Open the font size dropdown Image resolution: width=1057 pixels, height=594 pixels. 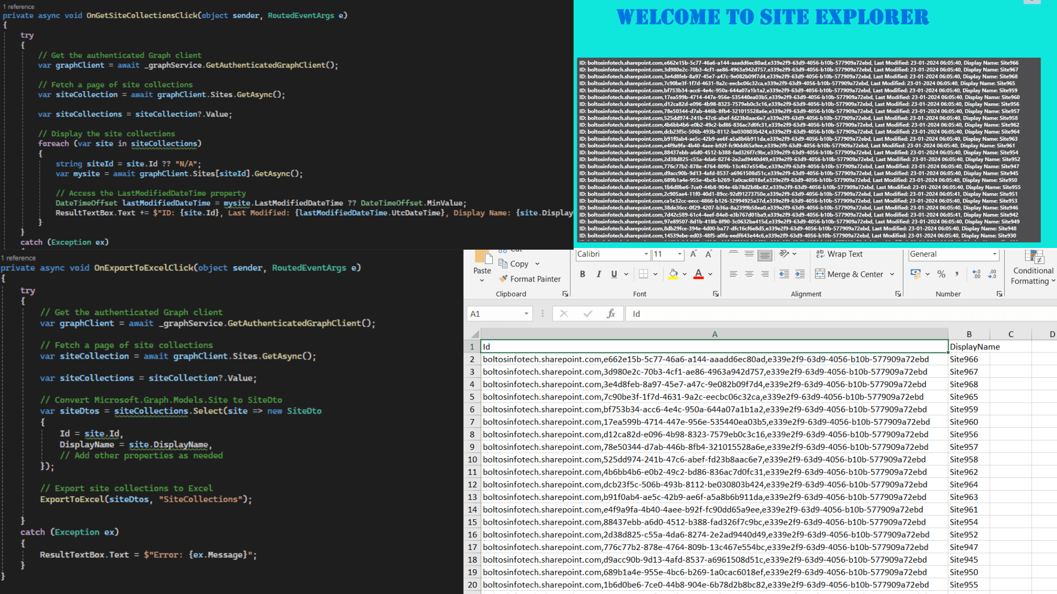coord(680,254)
